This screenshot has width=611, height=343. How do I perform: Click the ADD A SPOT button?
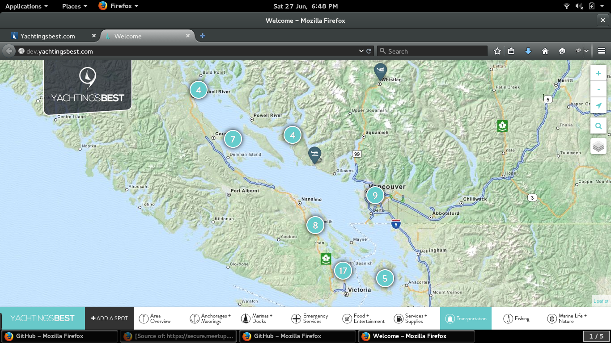[110, 318]
